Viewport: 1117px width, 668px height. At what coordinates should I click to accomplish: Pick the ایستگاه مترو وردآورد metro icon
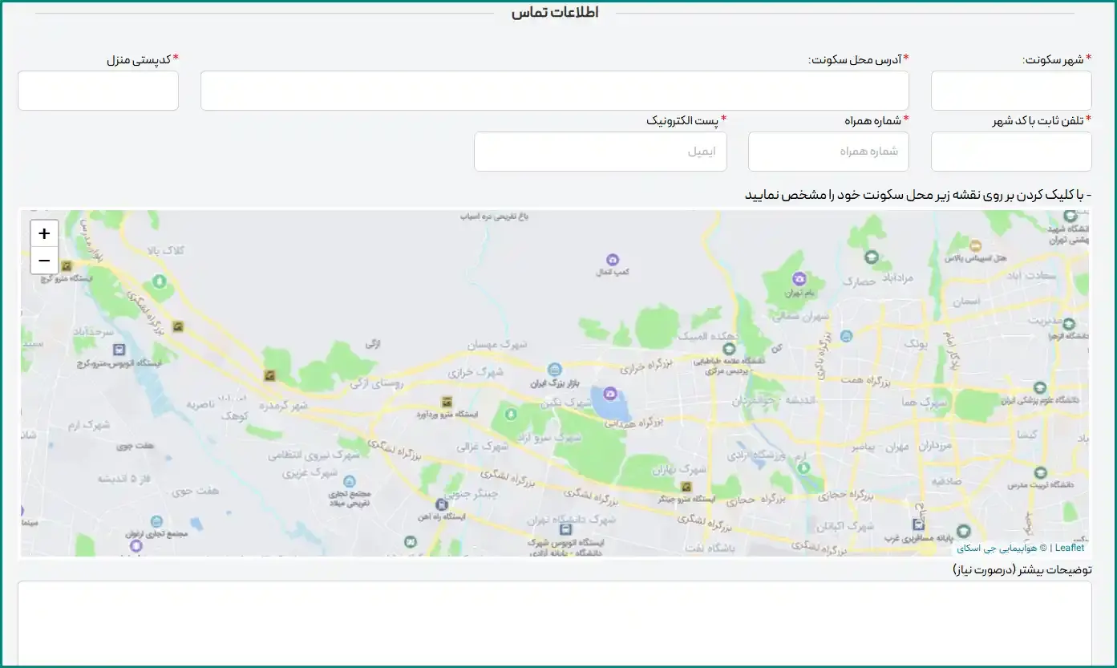pos(447,402)
